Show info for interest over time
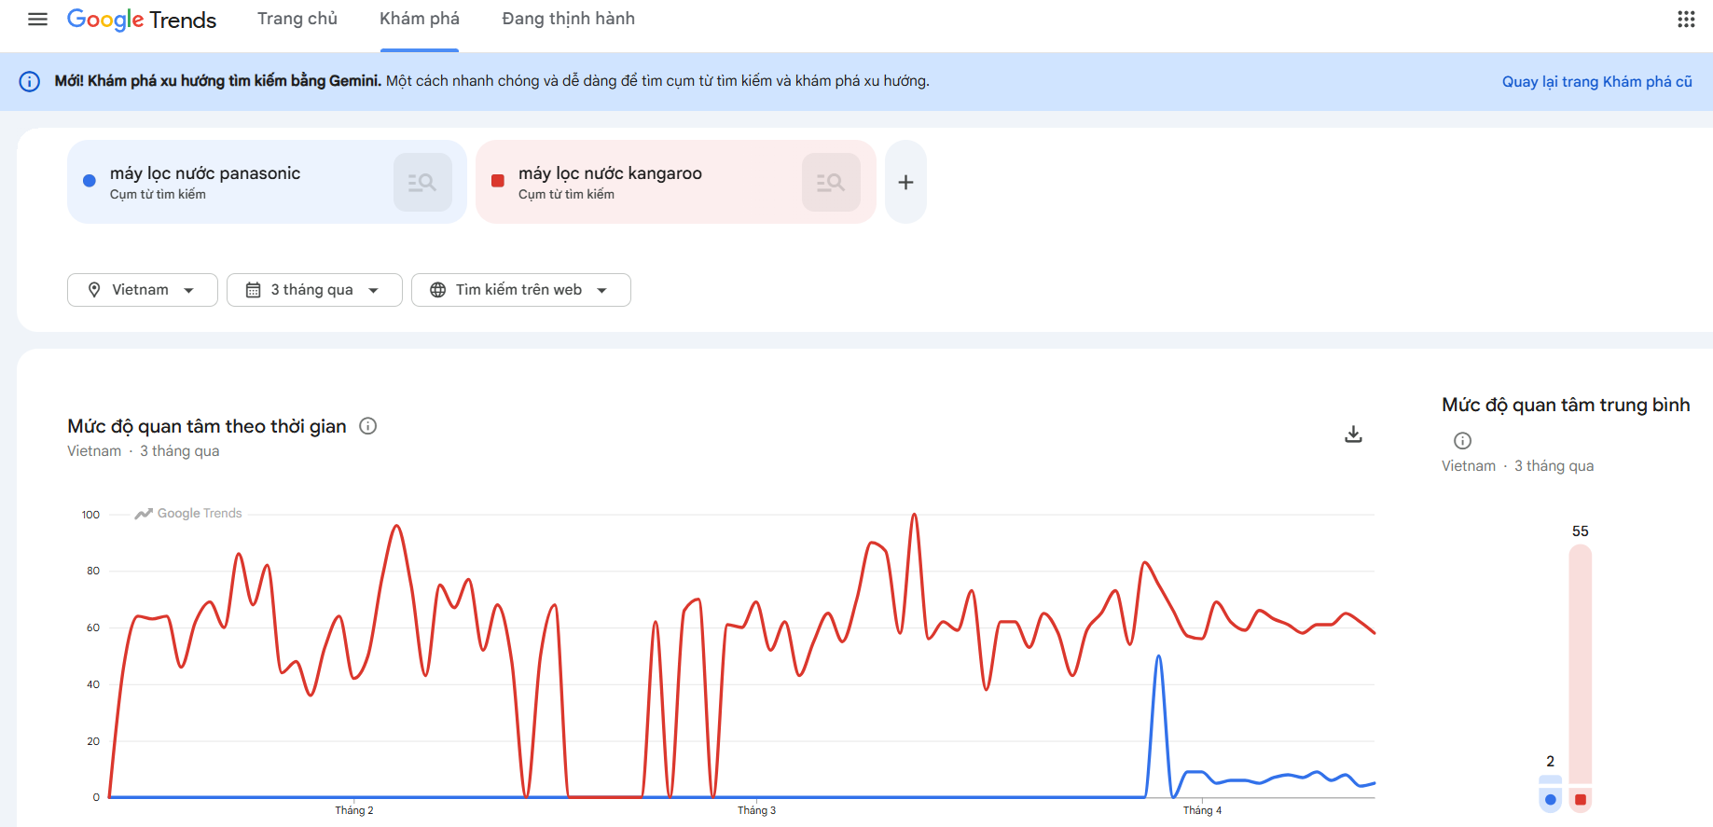 368,426
